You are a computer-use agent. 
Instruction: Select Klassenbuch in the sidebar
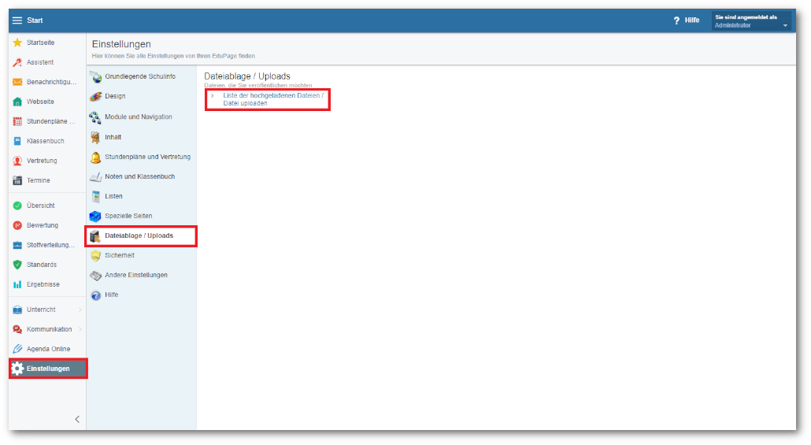point(47,141)
